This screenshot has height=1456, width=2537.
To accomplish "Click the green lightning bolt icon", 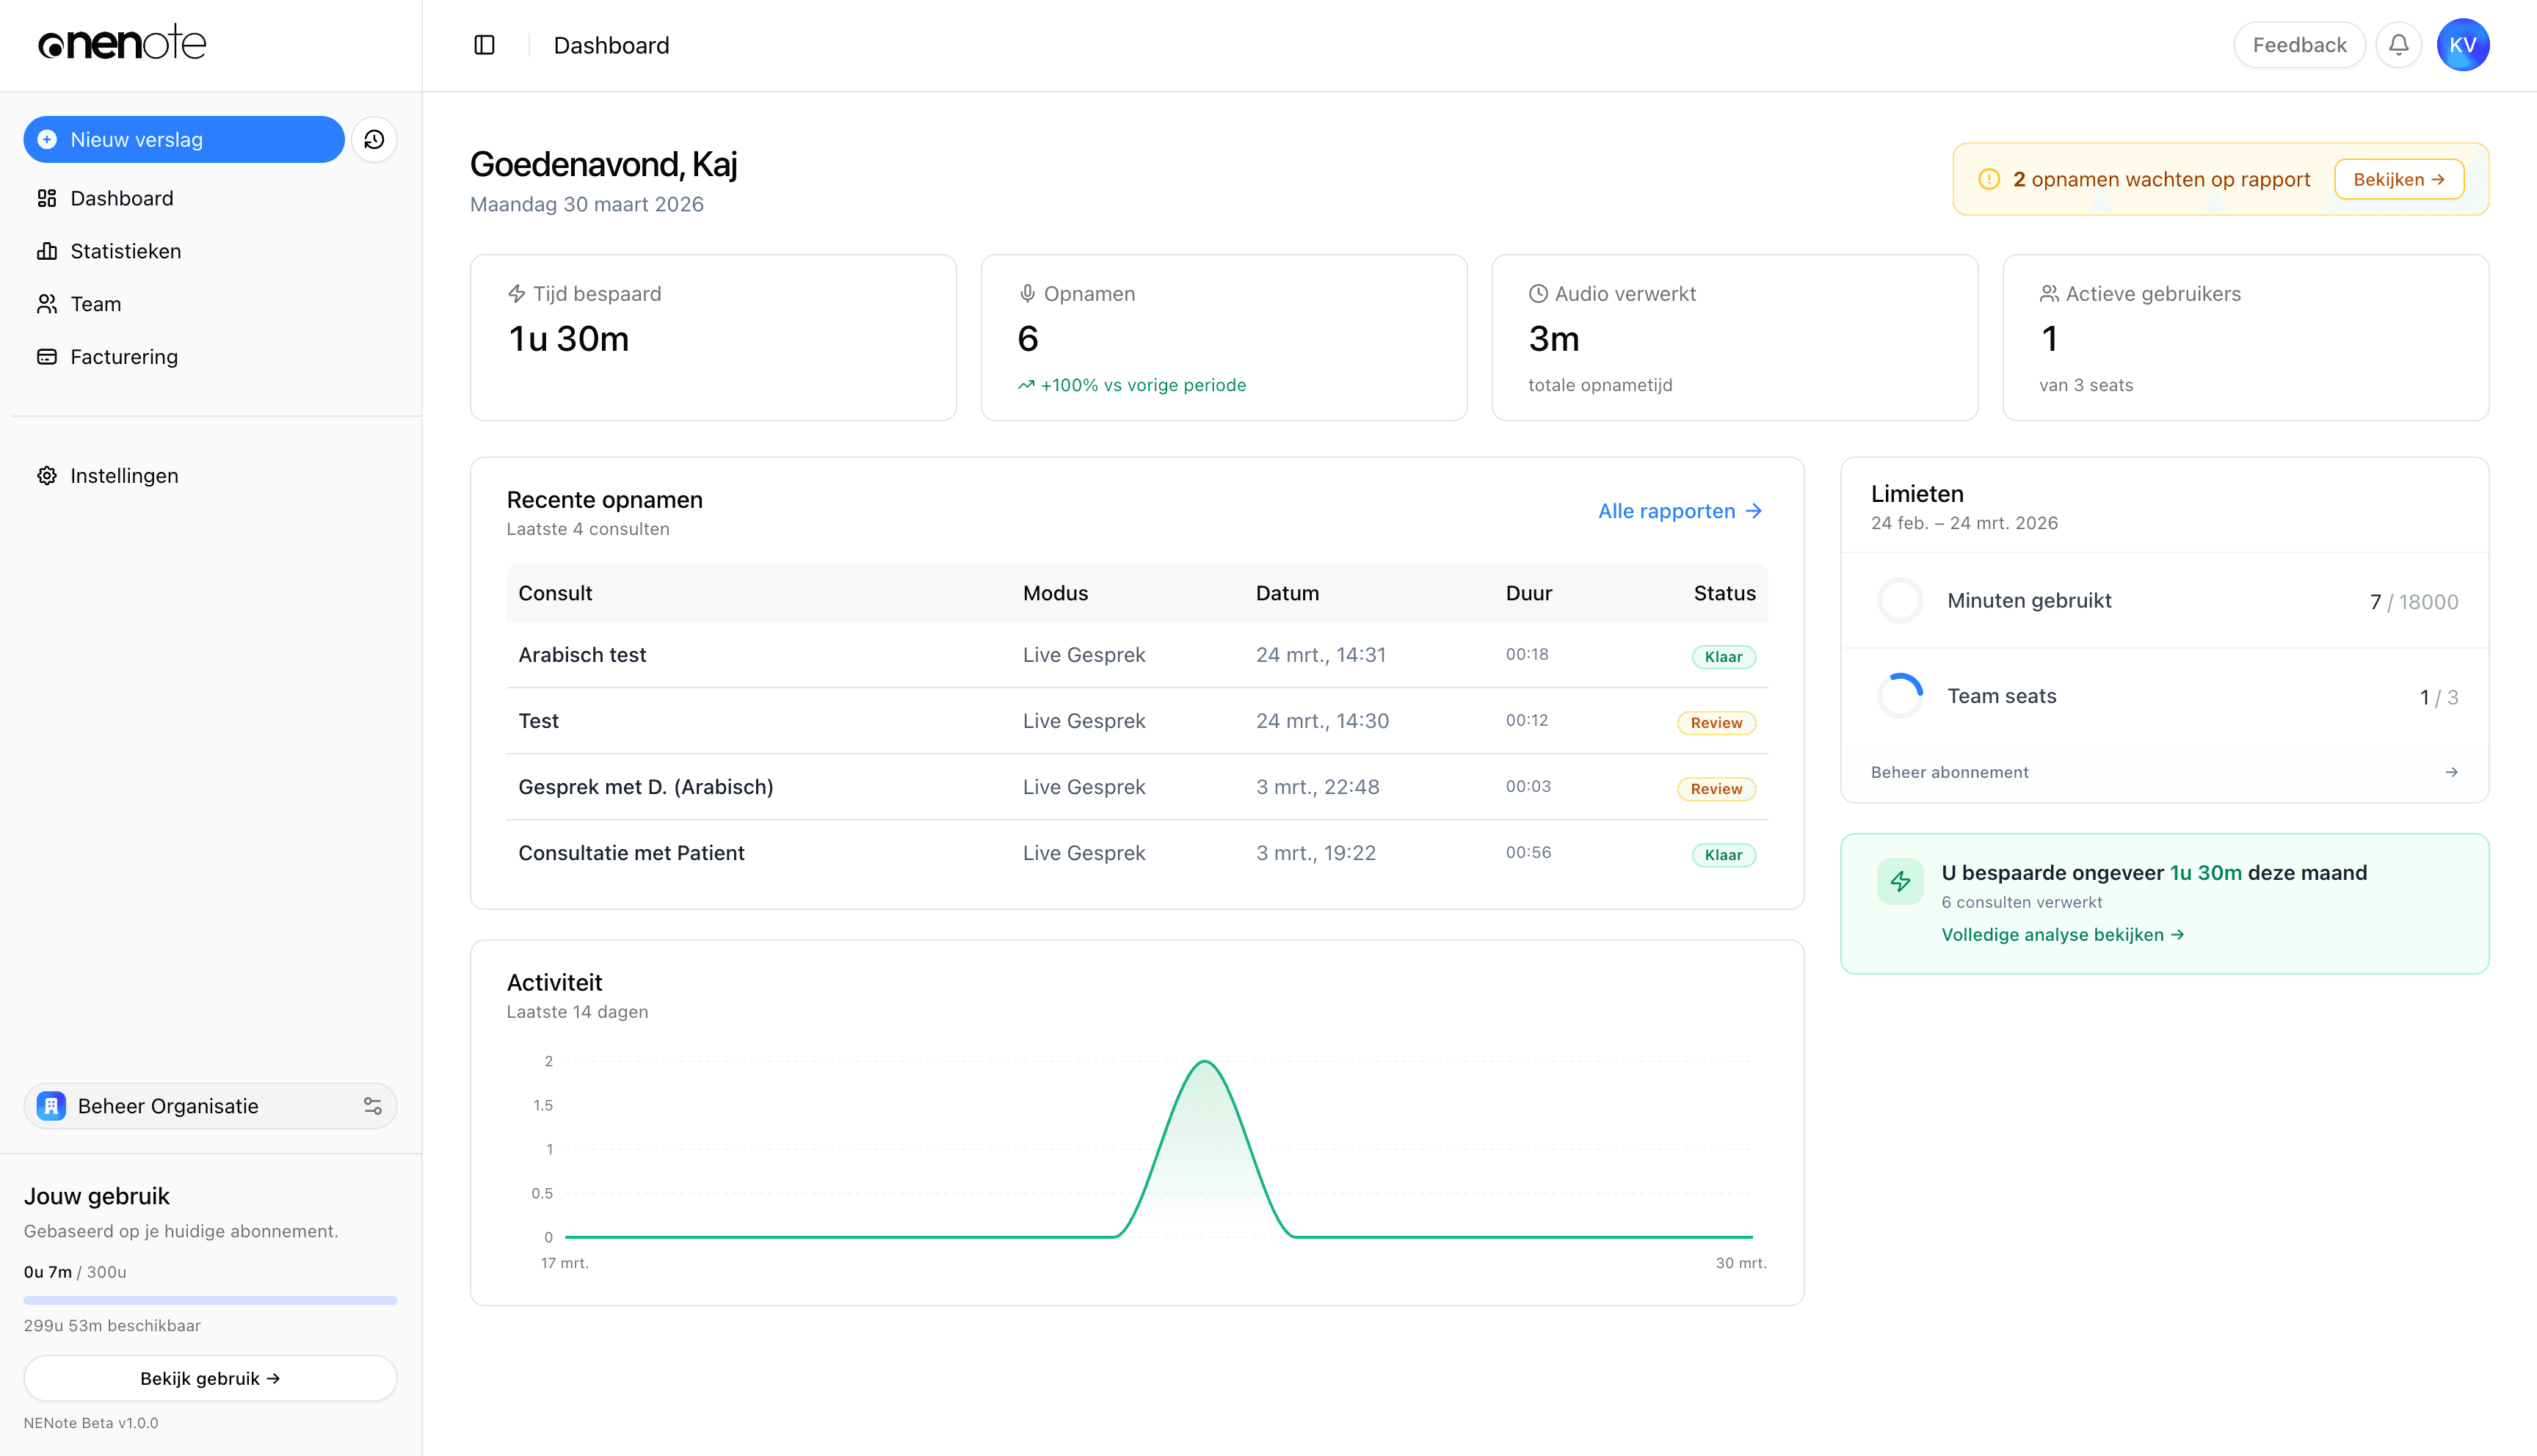I will coord(1900,881).
